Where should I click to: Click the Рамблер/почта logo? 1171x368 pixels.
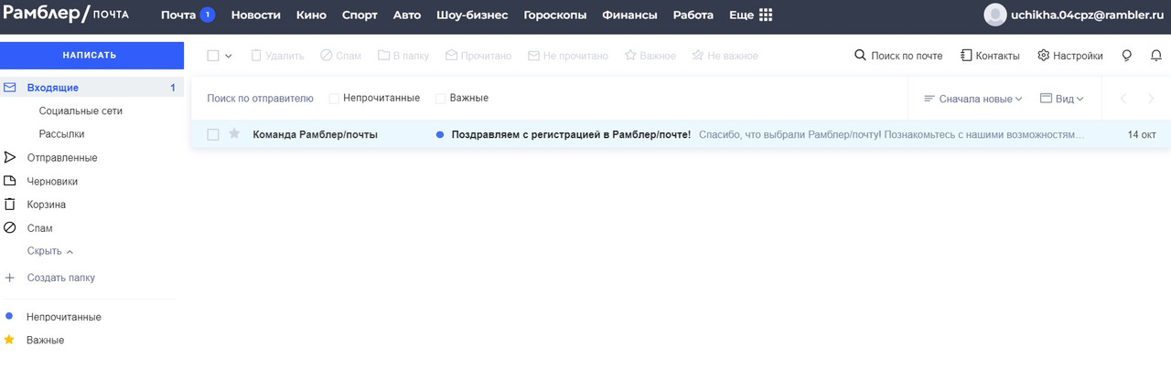tap(66, 14)
